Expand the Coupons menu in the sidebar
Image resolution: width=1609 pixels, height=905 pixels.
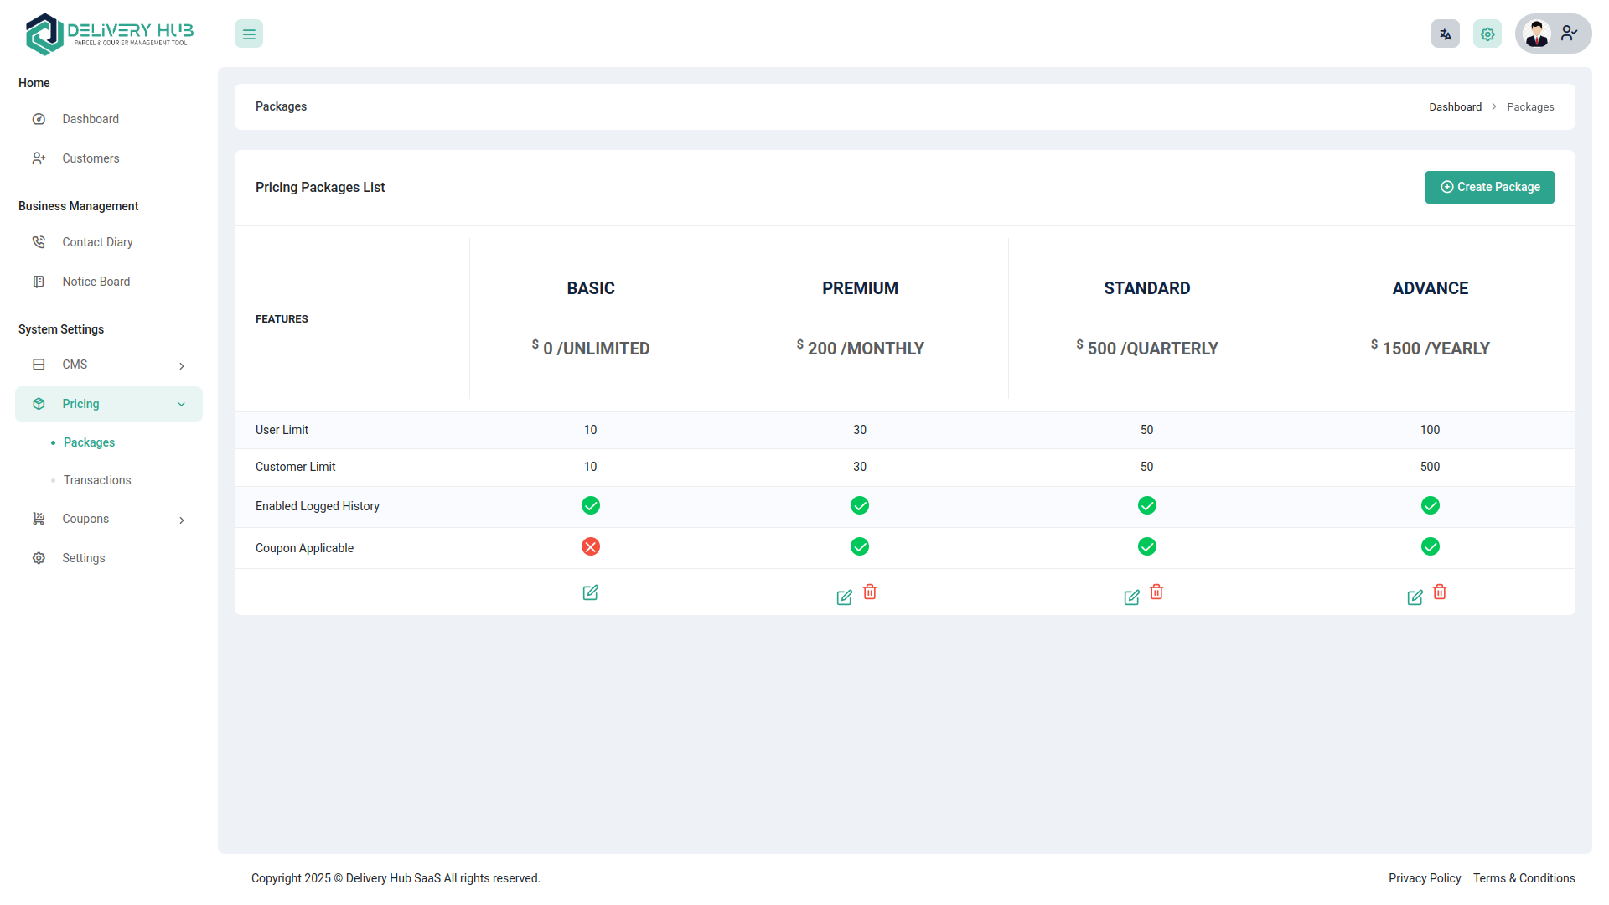tap(108, 519)
